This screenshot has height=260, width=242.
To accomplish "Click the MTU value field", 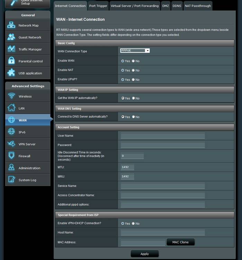I will click(x=127, y=167).
